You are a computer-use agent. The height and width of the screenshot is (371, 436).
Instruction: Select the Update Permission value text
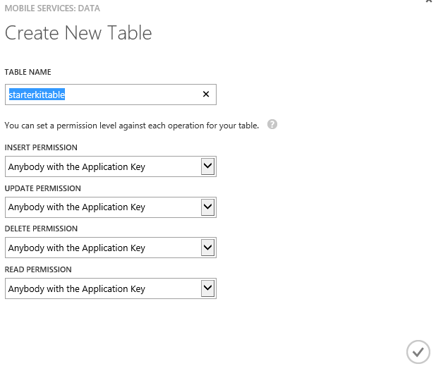[x=77, y=207]
